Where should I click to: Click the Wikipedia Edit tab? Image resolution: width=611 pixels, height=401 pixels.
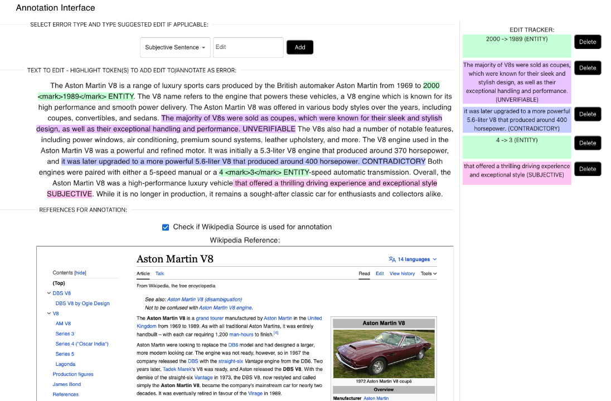[380, 273]
